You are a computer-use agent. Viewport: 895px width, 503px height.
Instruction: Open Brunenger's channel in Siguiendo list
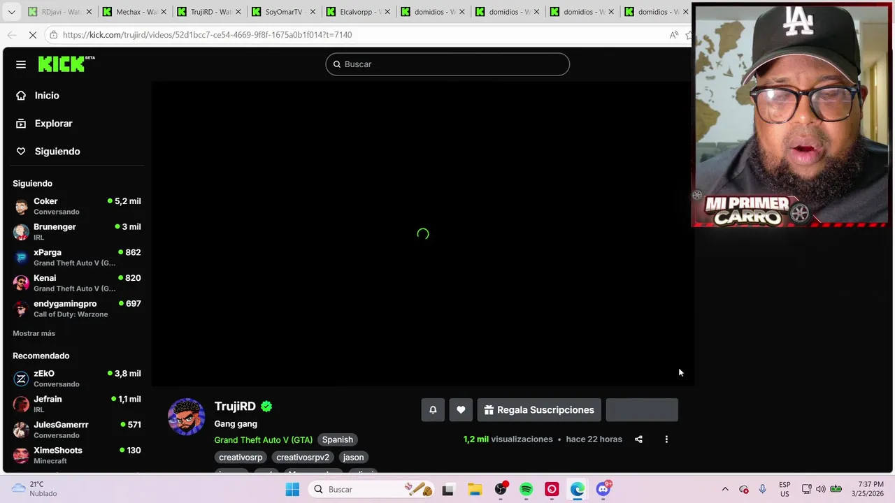click(77, 232)
